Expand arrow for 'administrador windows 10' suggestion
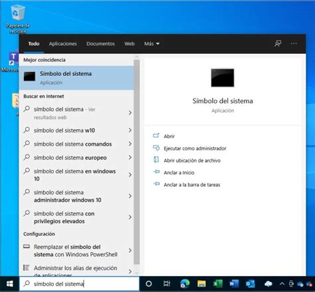The width and height of the screenshot is (315, 292). coord(130,196)
